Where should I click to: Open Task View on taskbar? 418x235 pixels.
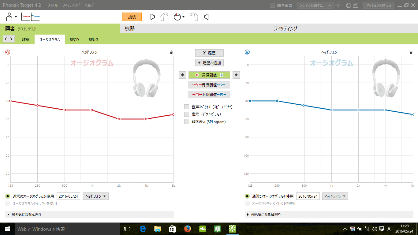(x=127, y=229)
